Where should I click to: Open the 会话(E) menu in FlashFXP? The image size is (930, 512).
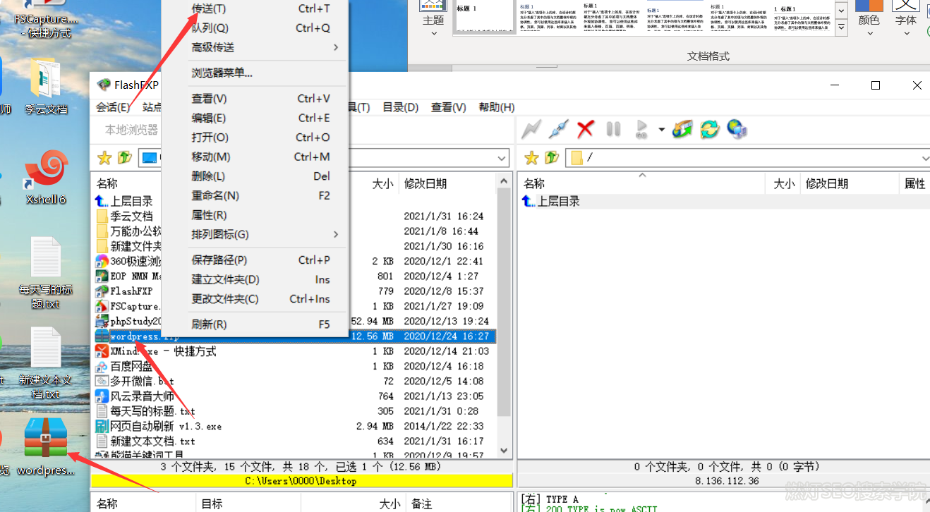point(113,107)
